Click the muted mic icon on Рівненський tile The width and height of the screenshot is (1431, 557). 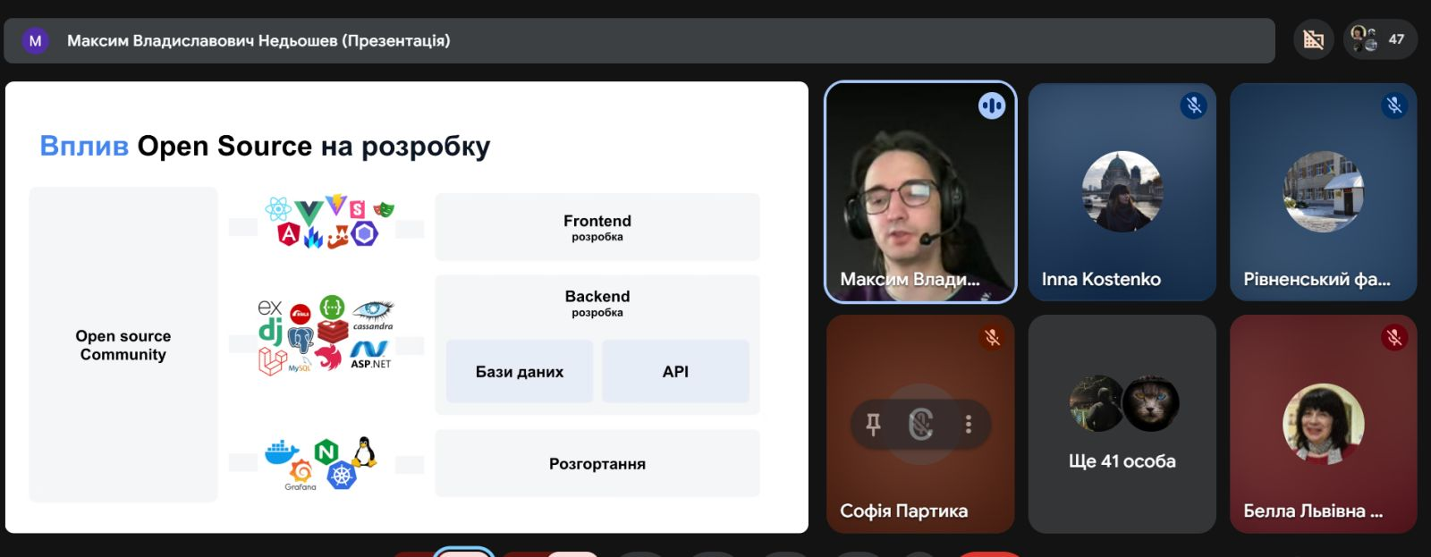(x=1393, y=105)
